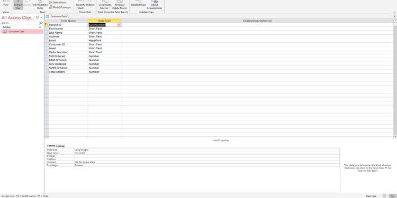Click the navigation pane search magnifier
The height and width of the screenshot is (198, 397).
(x=41, y=23)
